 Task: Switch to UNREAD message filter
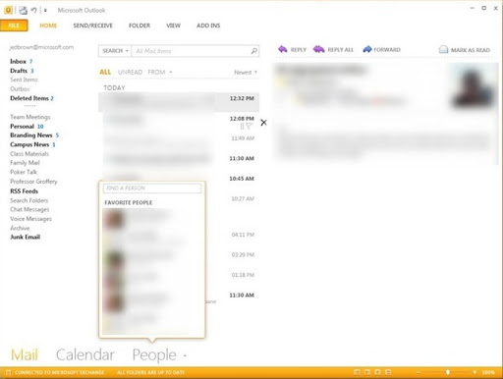click(x=130, y=72)
